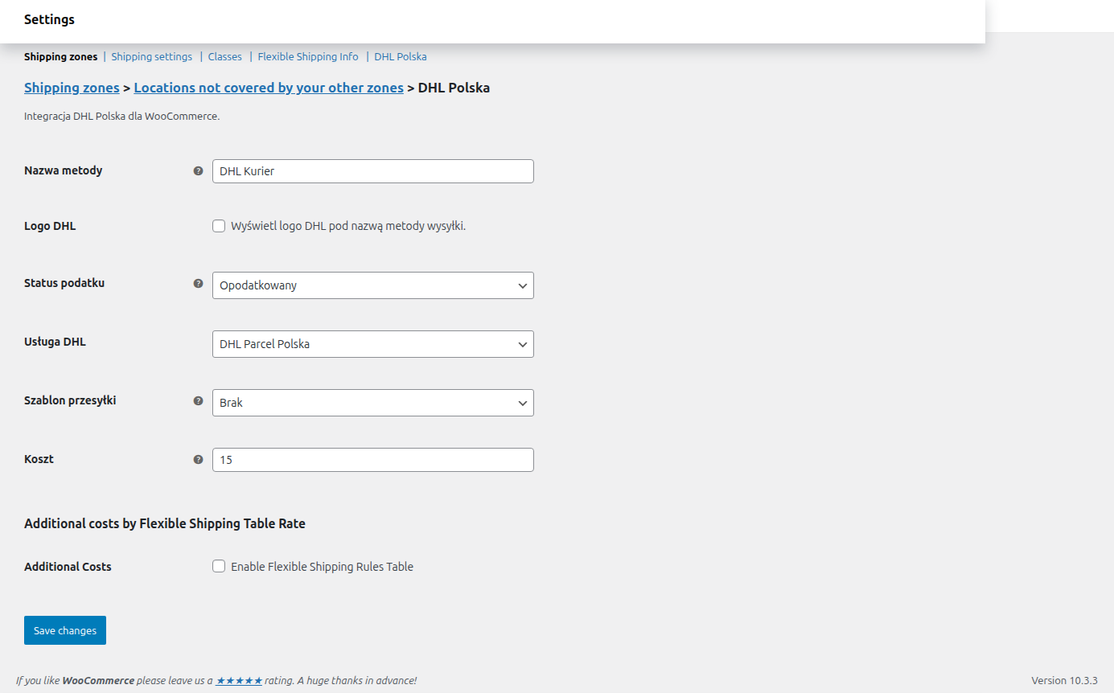Viewport: 1114px width, 693px height.
Task: Enable Flexible Shipping Rules Table
Action: pyautogui.click(x=218, y=566)
